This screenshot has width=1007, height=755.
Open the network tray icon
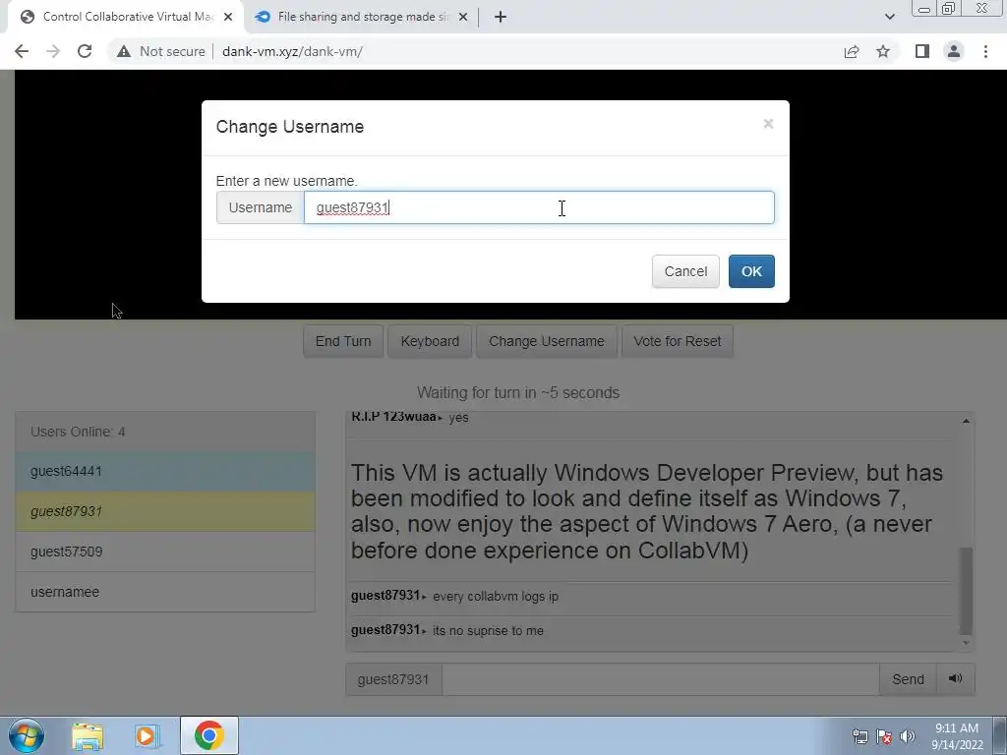click(x=859, y=736)
